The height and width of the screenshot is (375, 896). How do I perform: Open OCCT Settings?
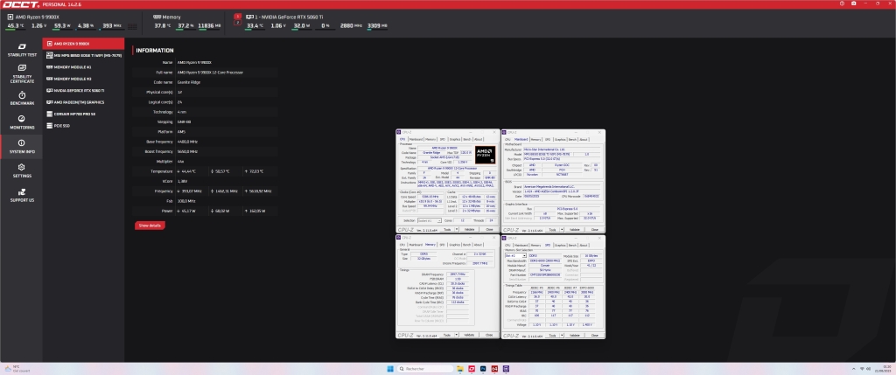(22, 170)
